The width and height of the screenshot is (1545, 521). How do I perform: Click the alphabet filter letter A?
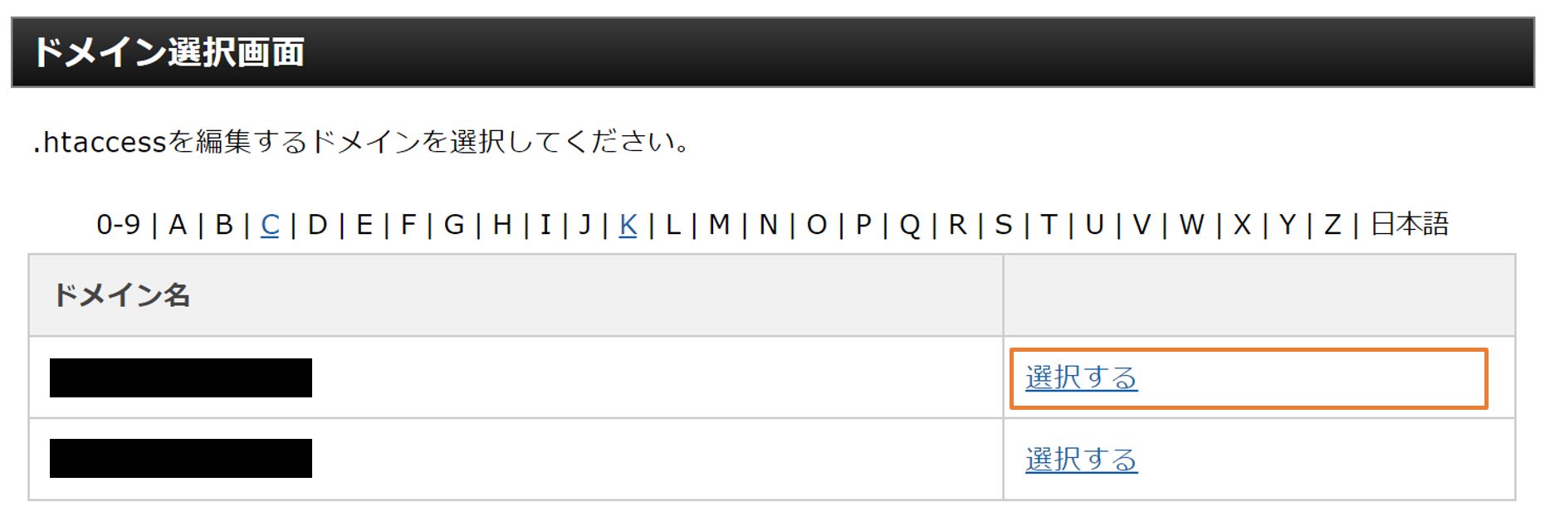point(177,225)
